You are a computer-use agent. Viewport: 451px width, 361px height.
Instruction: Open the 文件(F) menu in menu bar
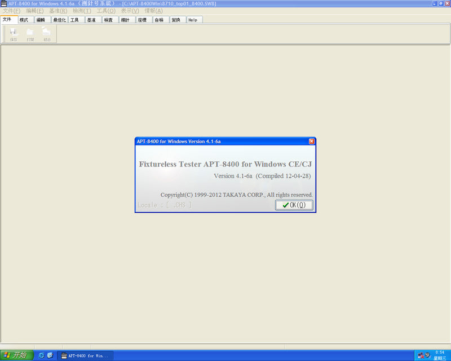11,11
